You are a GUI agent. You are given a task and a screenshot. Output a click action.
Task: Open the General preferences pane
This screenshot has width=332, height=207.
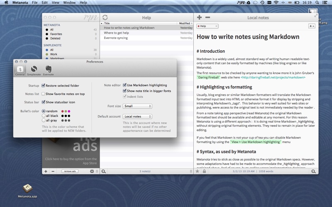20,70
